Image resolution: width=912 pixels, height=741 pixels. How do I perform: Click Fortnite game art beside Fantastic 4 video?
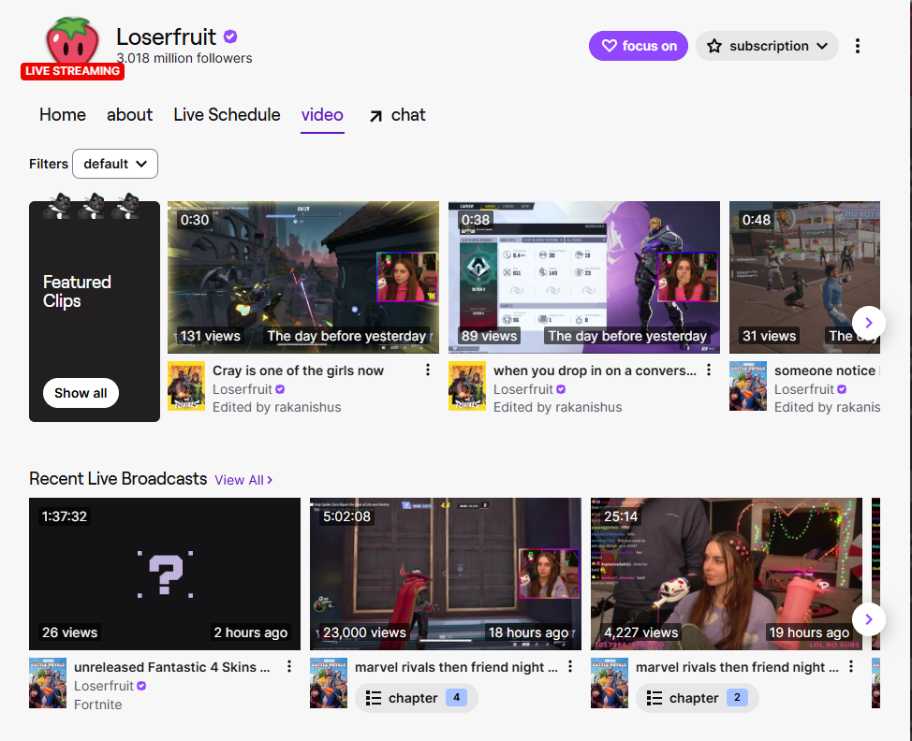tap(48, 683)
